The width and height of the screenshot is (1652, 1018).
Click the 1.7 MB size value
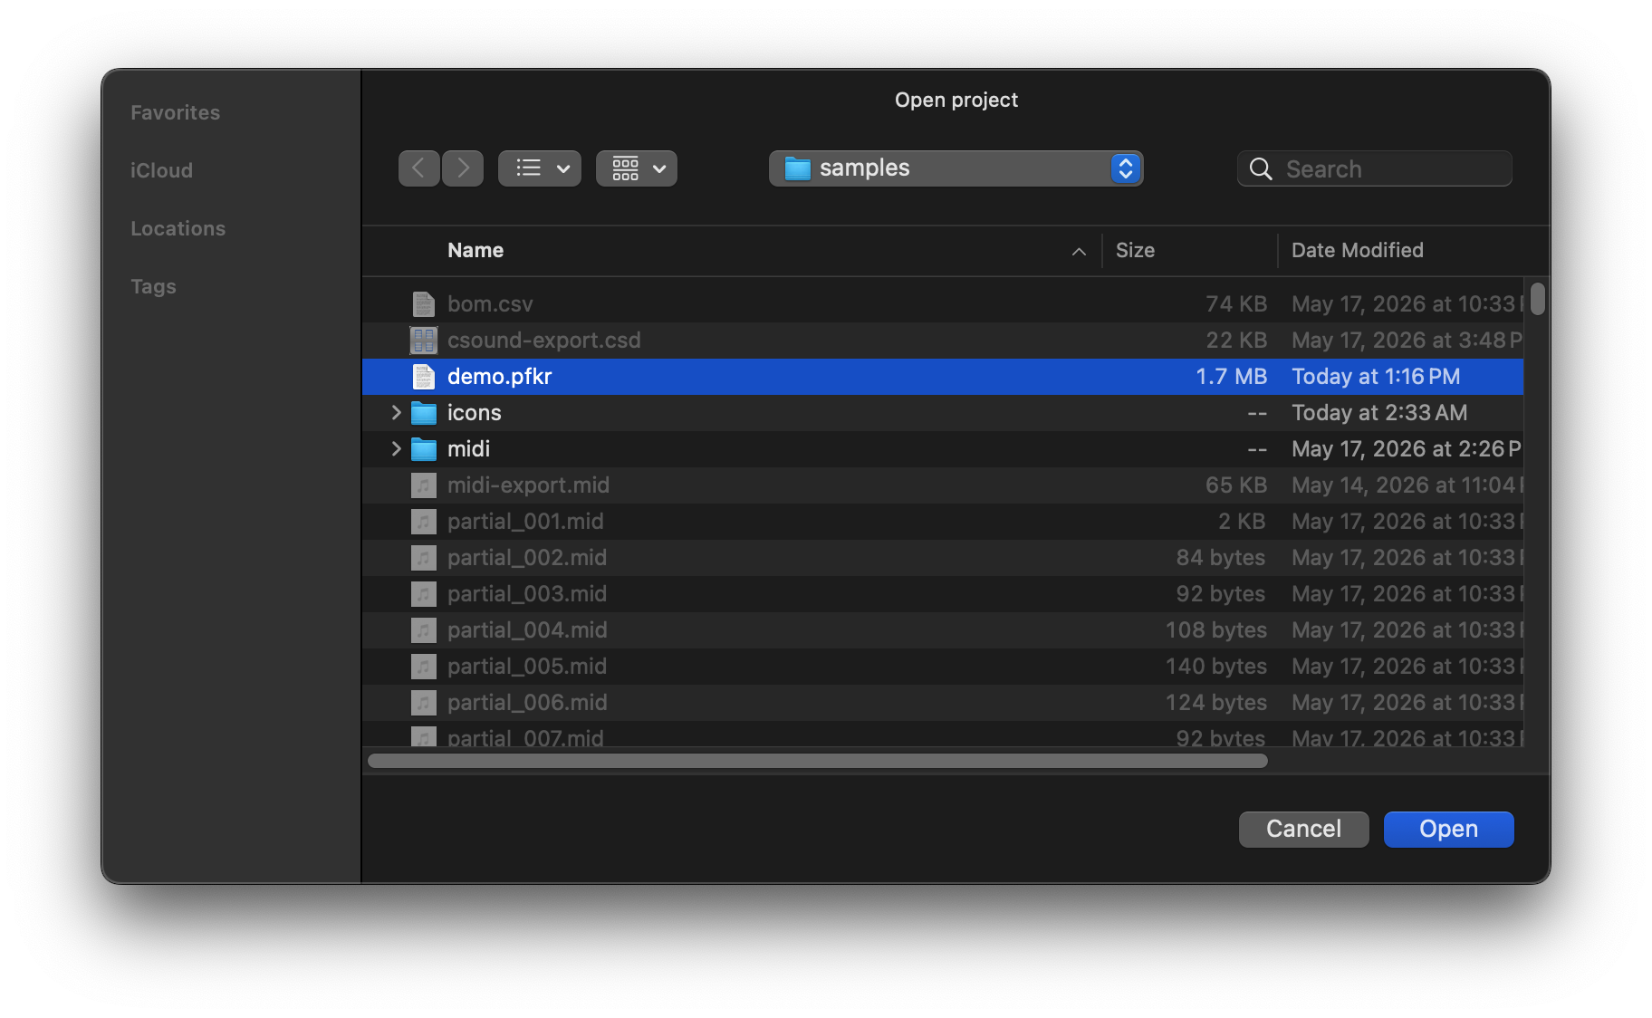[x=1232, y=377]
